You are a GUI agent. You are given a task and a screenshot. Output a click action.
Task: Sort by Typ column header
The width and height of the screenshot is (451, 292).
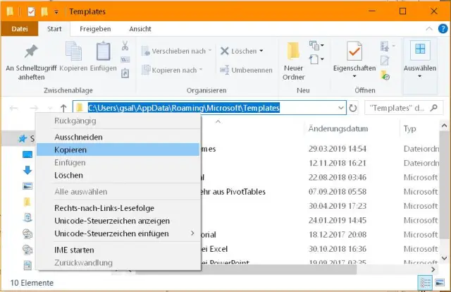coord(409,128)
